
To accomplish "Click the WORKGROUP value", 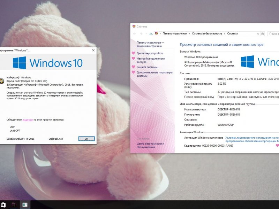I will pos(225,125).
